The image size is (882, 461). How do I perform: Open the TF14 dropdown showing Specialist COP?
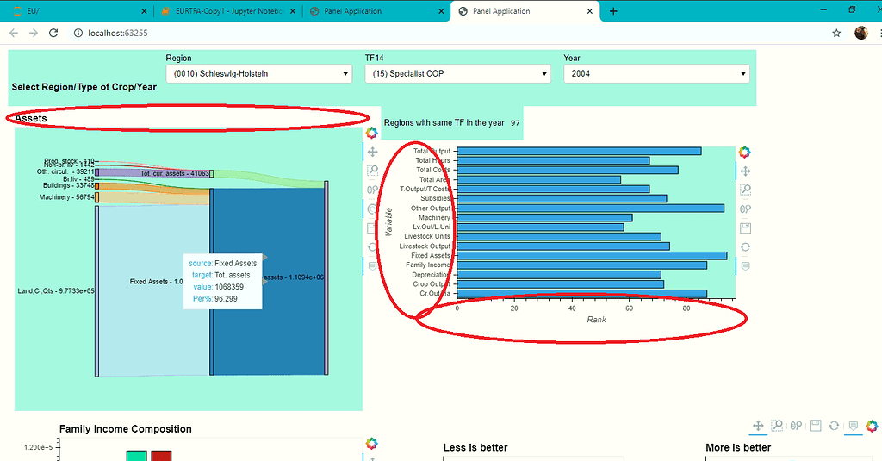pos(457,74)
